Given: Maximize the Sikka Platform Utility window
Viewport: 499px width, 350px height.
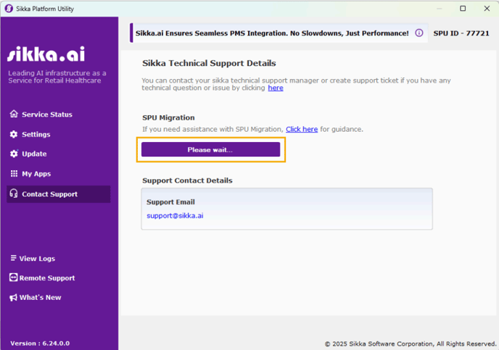Looking at the screenshot, I should click(x=463, y=9).
